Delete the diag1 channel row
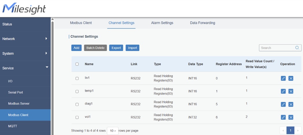303x135 pixels. [291, 104]
